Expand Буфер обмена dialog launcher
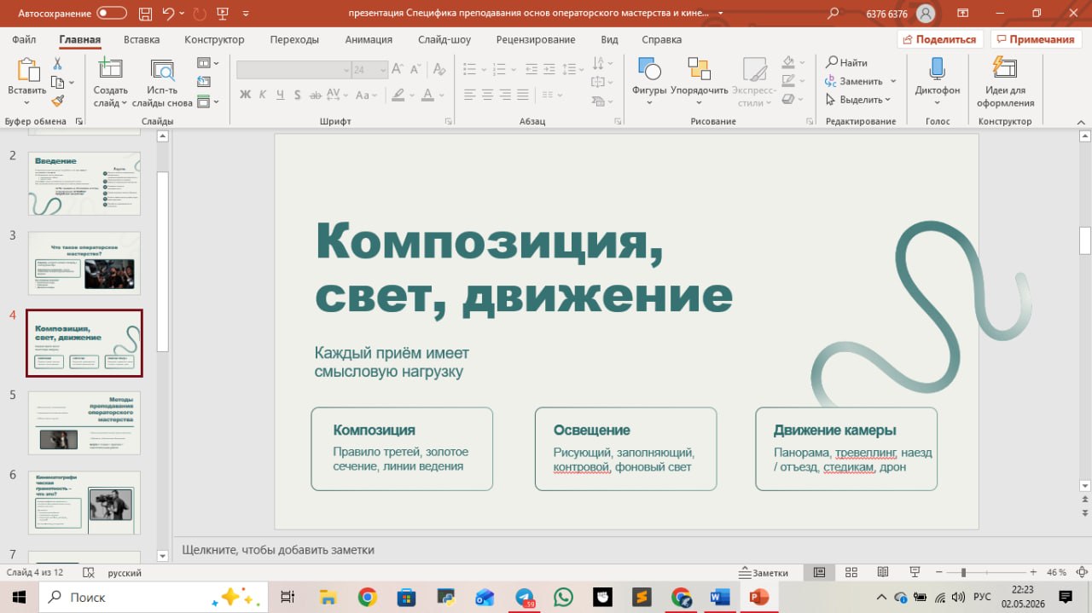 (x=79, y=122)
